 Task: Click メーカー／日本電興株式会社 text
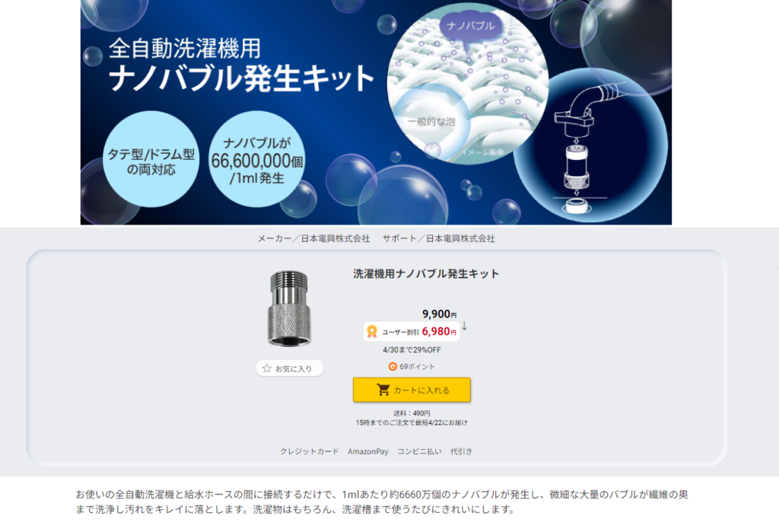(313, 238)
